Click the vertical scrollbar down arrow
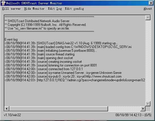The width and height of the screenshot is (155, 121). pyautogui.click(x=148, y=104)
